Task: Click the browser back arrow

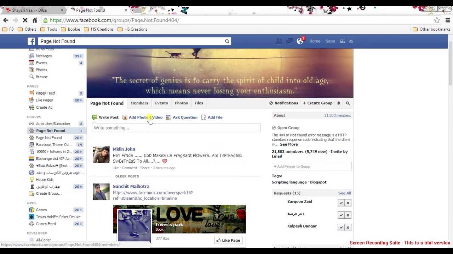Action: (6, 20)
